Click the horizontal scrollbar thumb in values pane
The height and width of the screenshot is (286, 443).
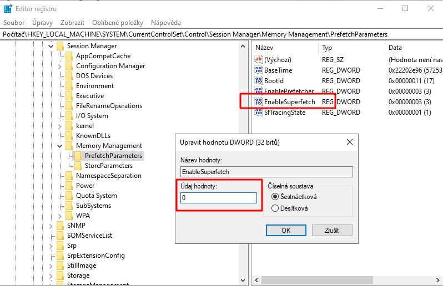[x=317, y=280]
